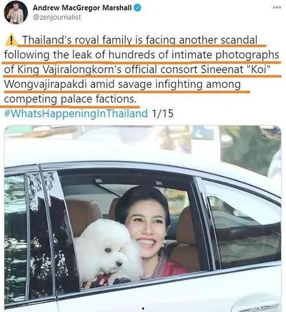
Task: Follow the #WhatsHappeningInThailand hashtag
Action: click(x=76, y=113)
